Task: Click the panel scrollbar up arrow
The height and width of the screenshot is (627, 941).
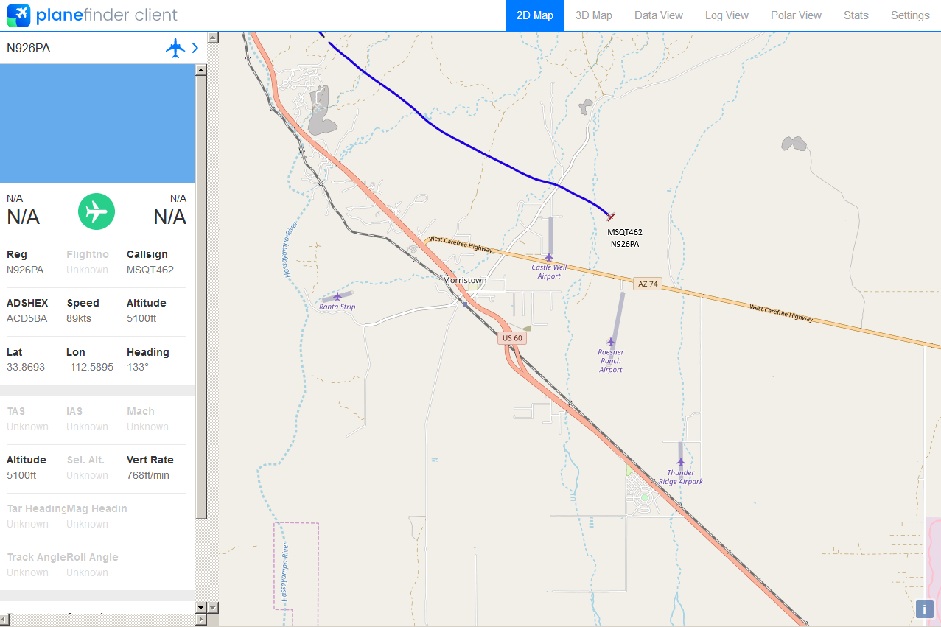Action: (x=200, y=70)
